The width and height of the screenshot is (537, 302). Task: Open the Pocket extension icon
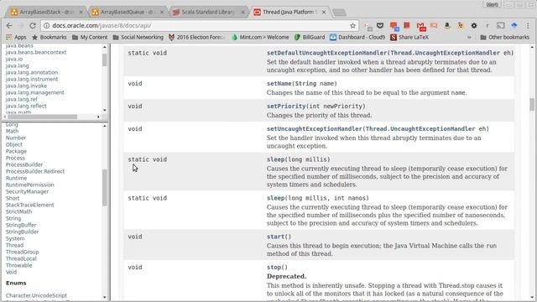coord(380,26)
